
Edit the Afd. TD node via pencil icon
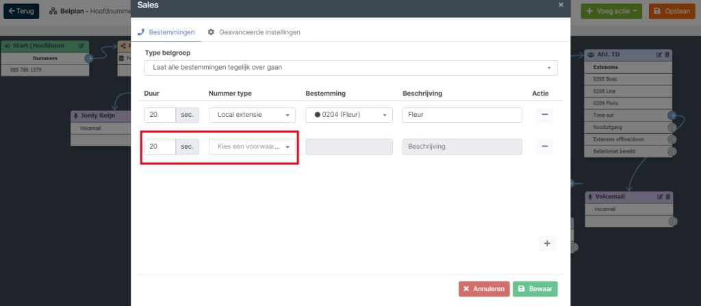click(x=659, y=55)
